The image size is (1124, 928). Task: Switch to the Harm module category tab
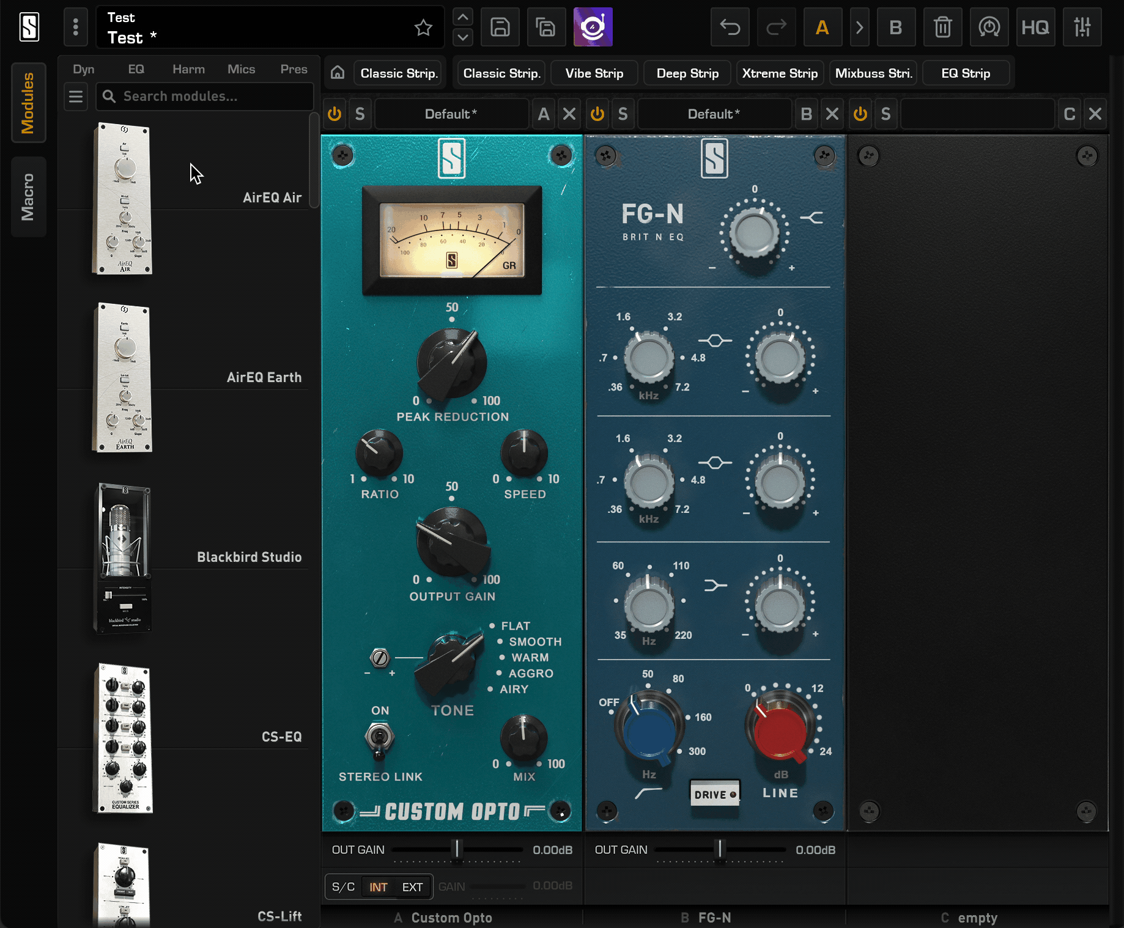point(188,70)
